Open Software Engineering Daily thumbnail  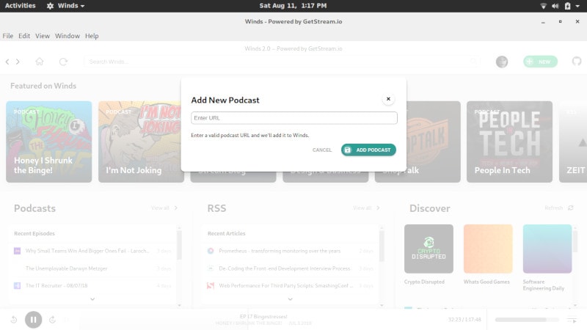click(x=547, y=249)
